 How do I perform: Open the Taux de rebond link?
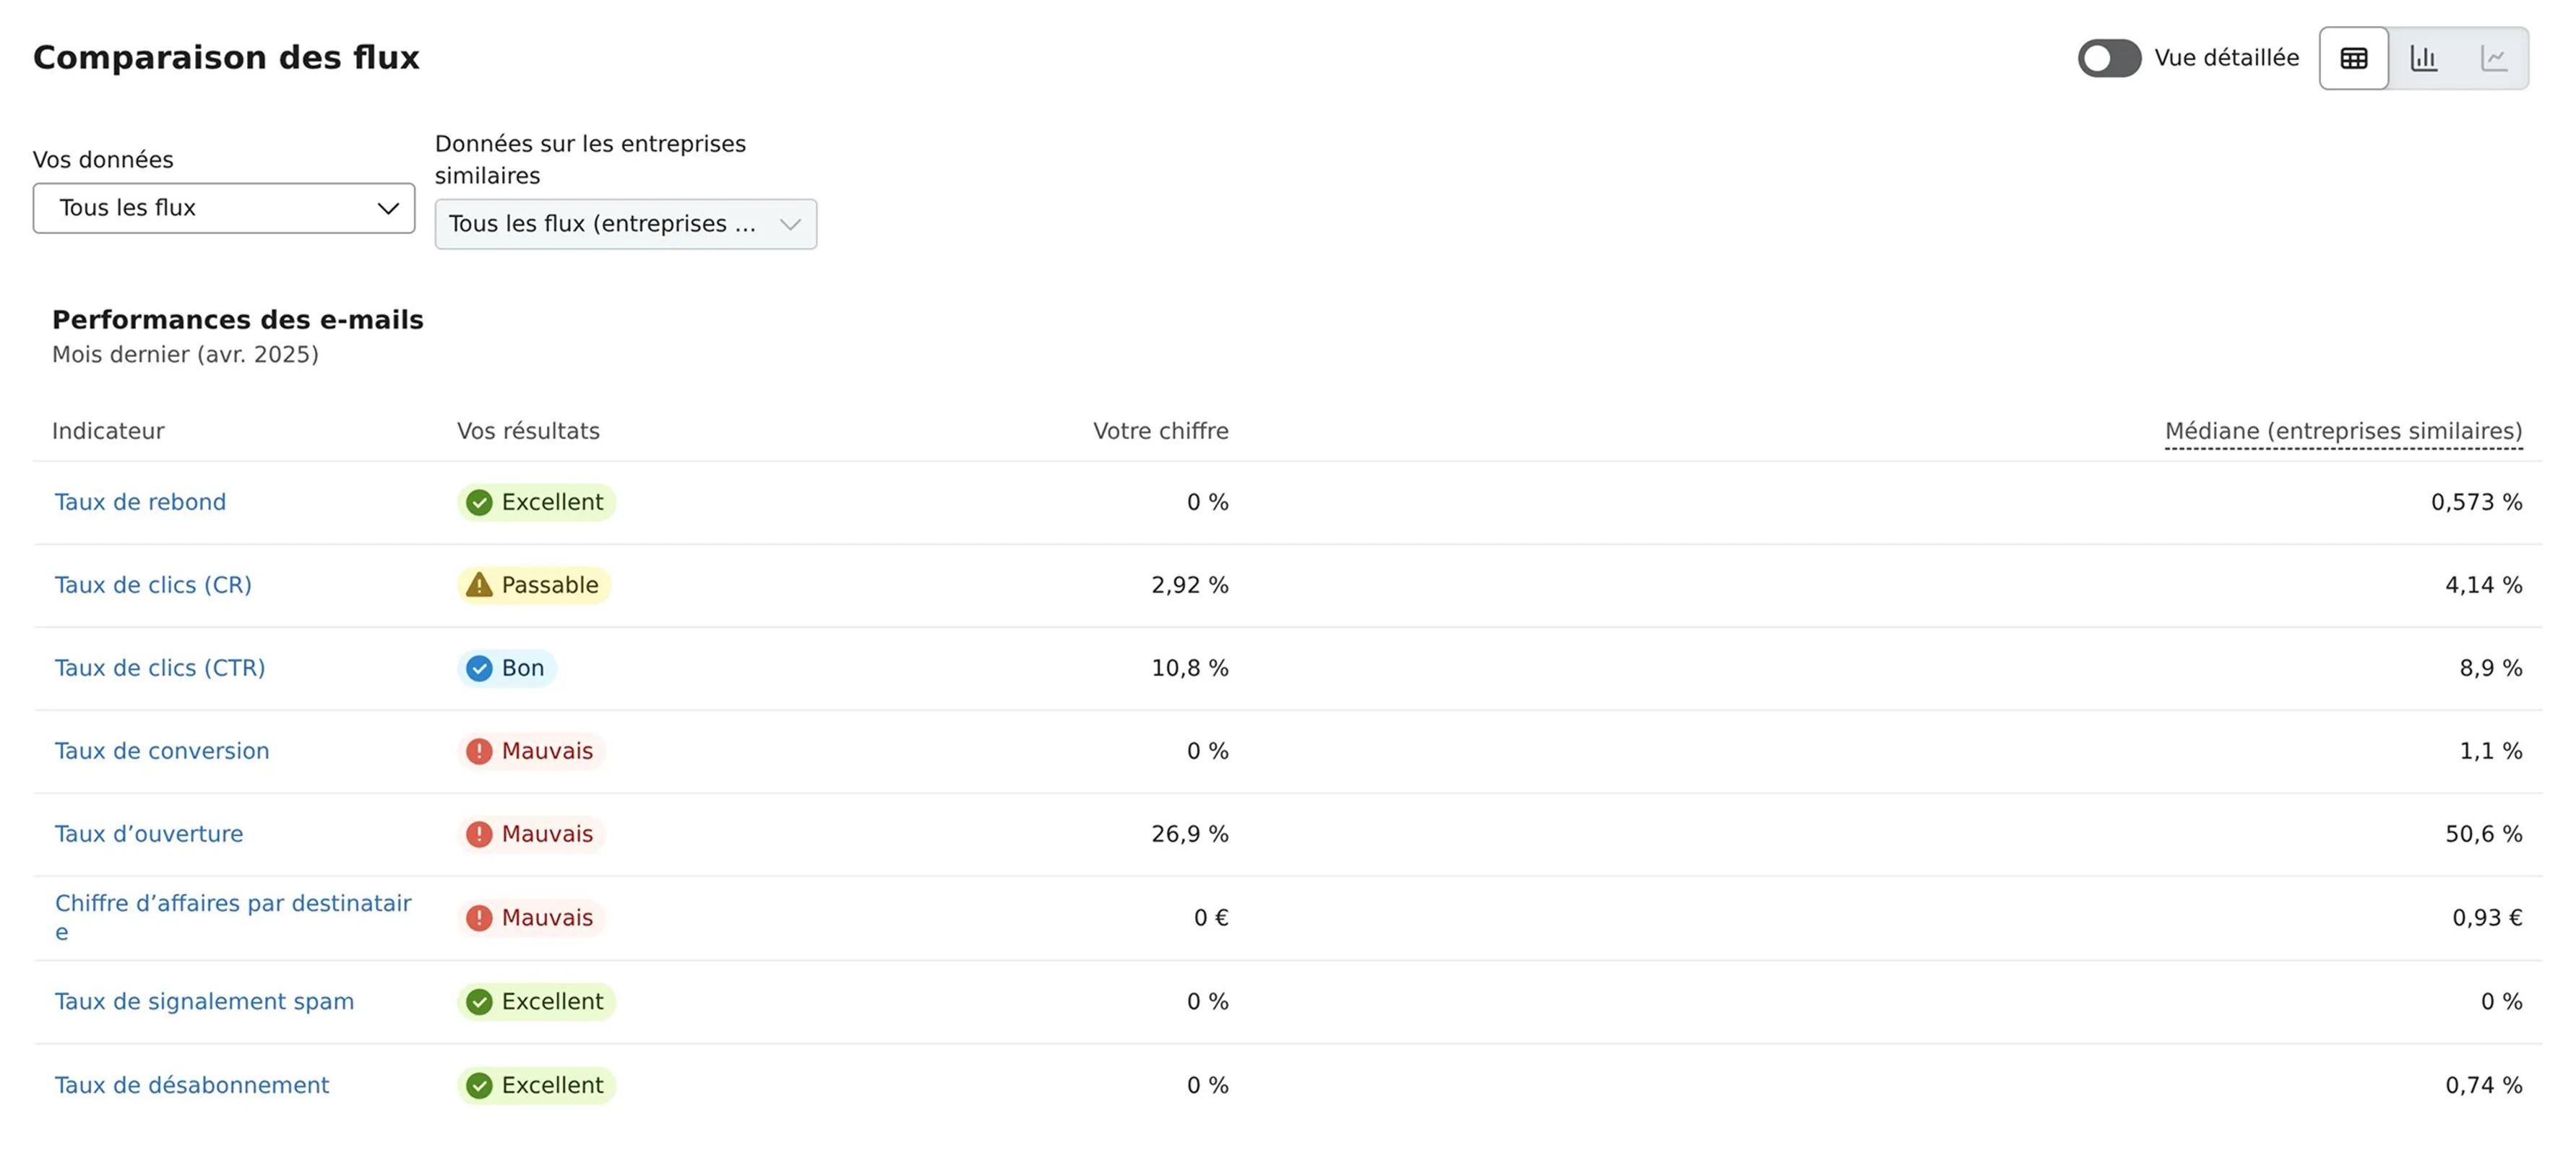point(140,502)
